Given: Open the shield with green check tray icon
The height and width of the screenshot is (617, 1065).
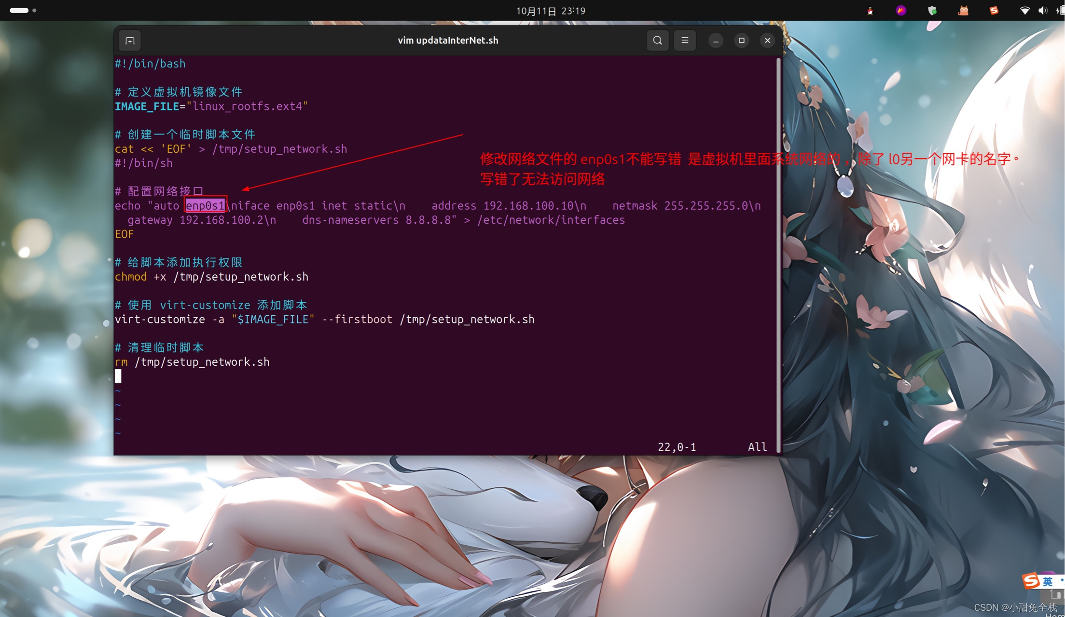Looking at the screenshot, I should click(x=932, y=11).
